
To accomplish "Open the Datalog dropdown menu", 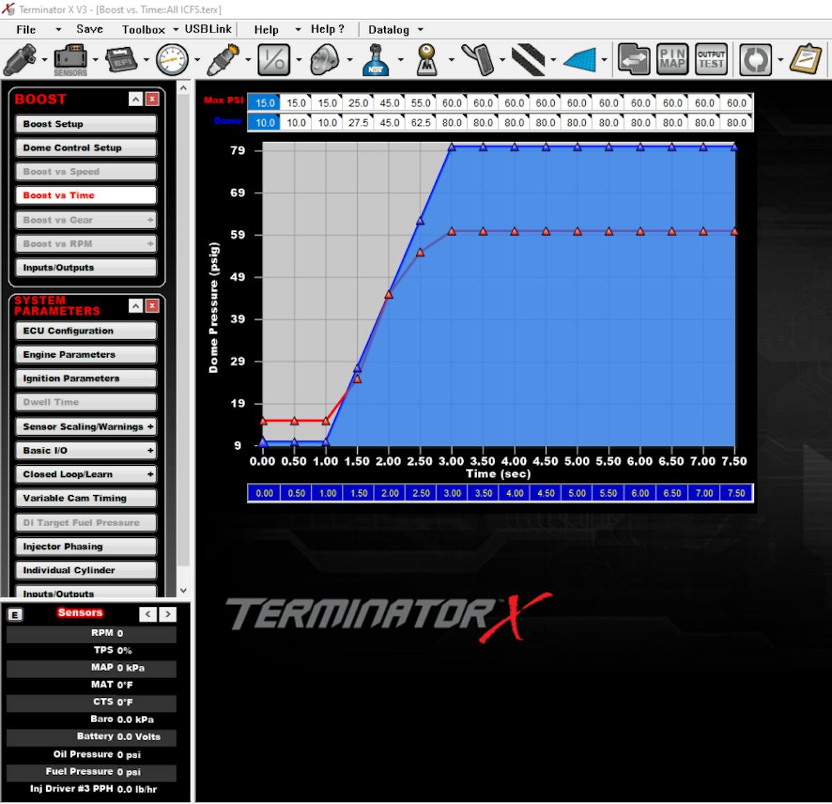I will (x=395, y=30).
